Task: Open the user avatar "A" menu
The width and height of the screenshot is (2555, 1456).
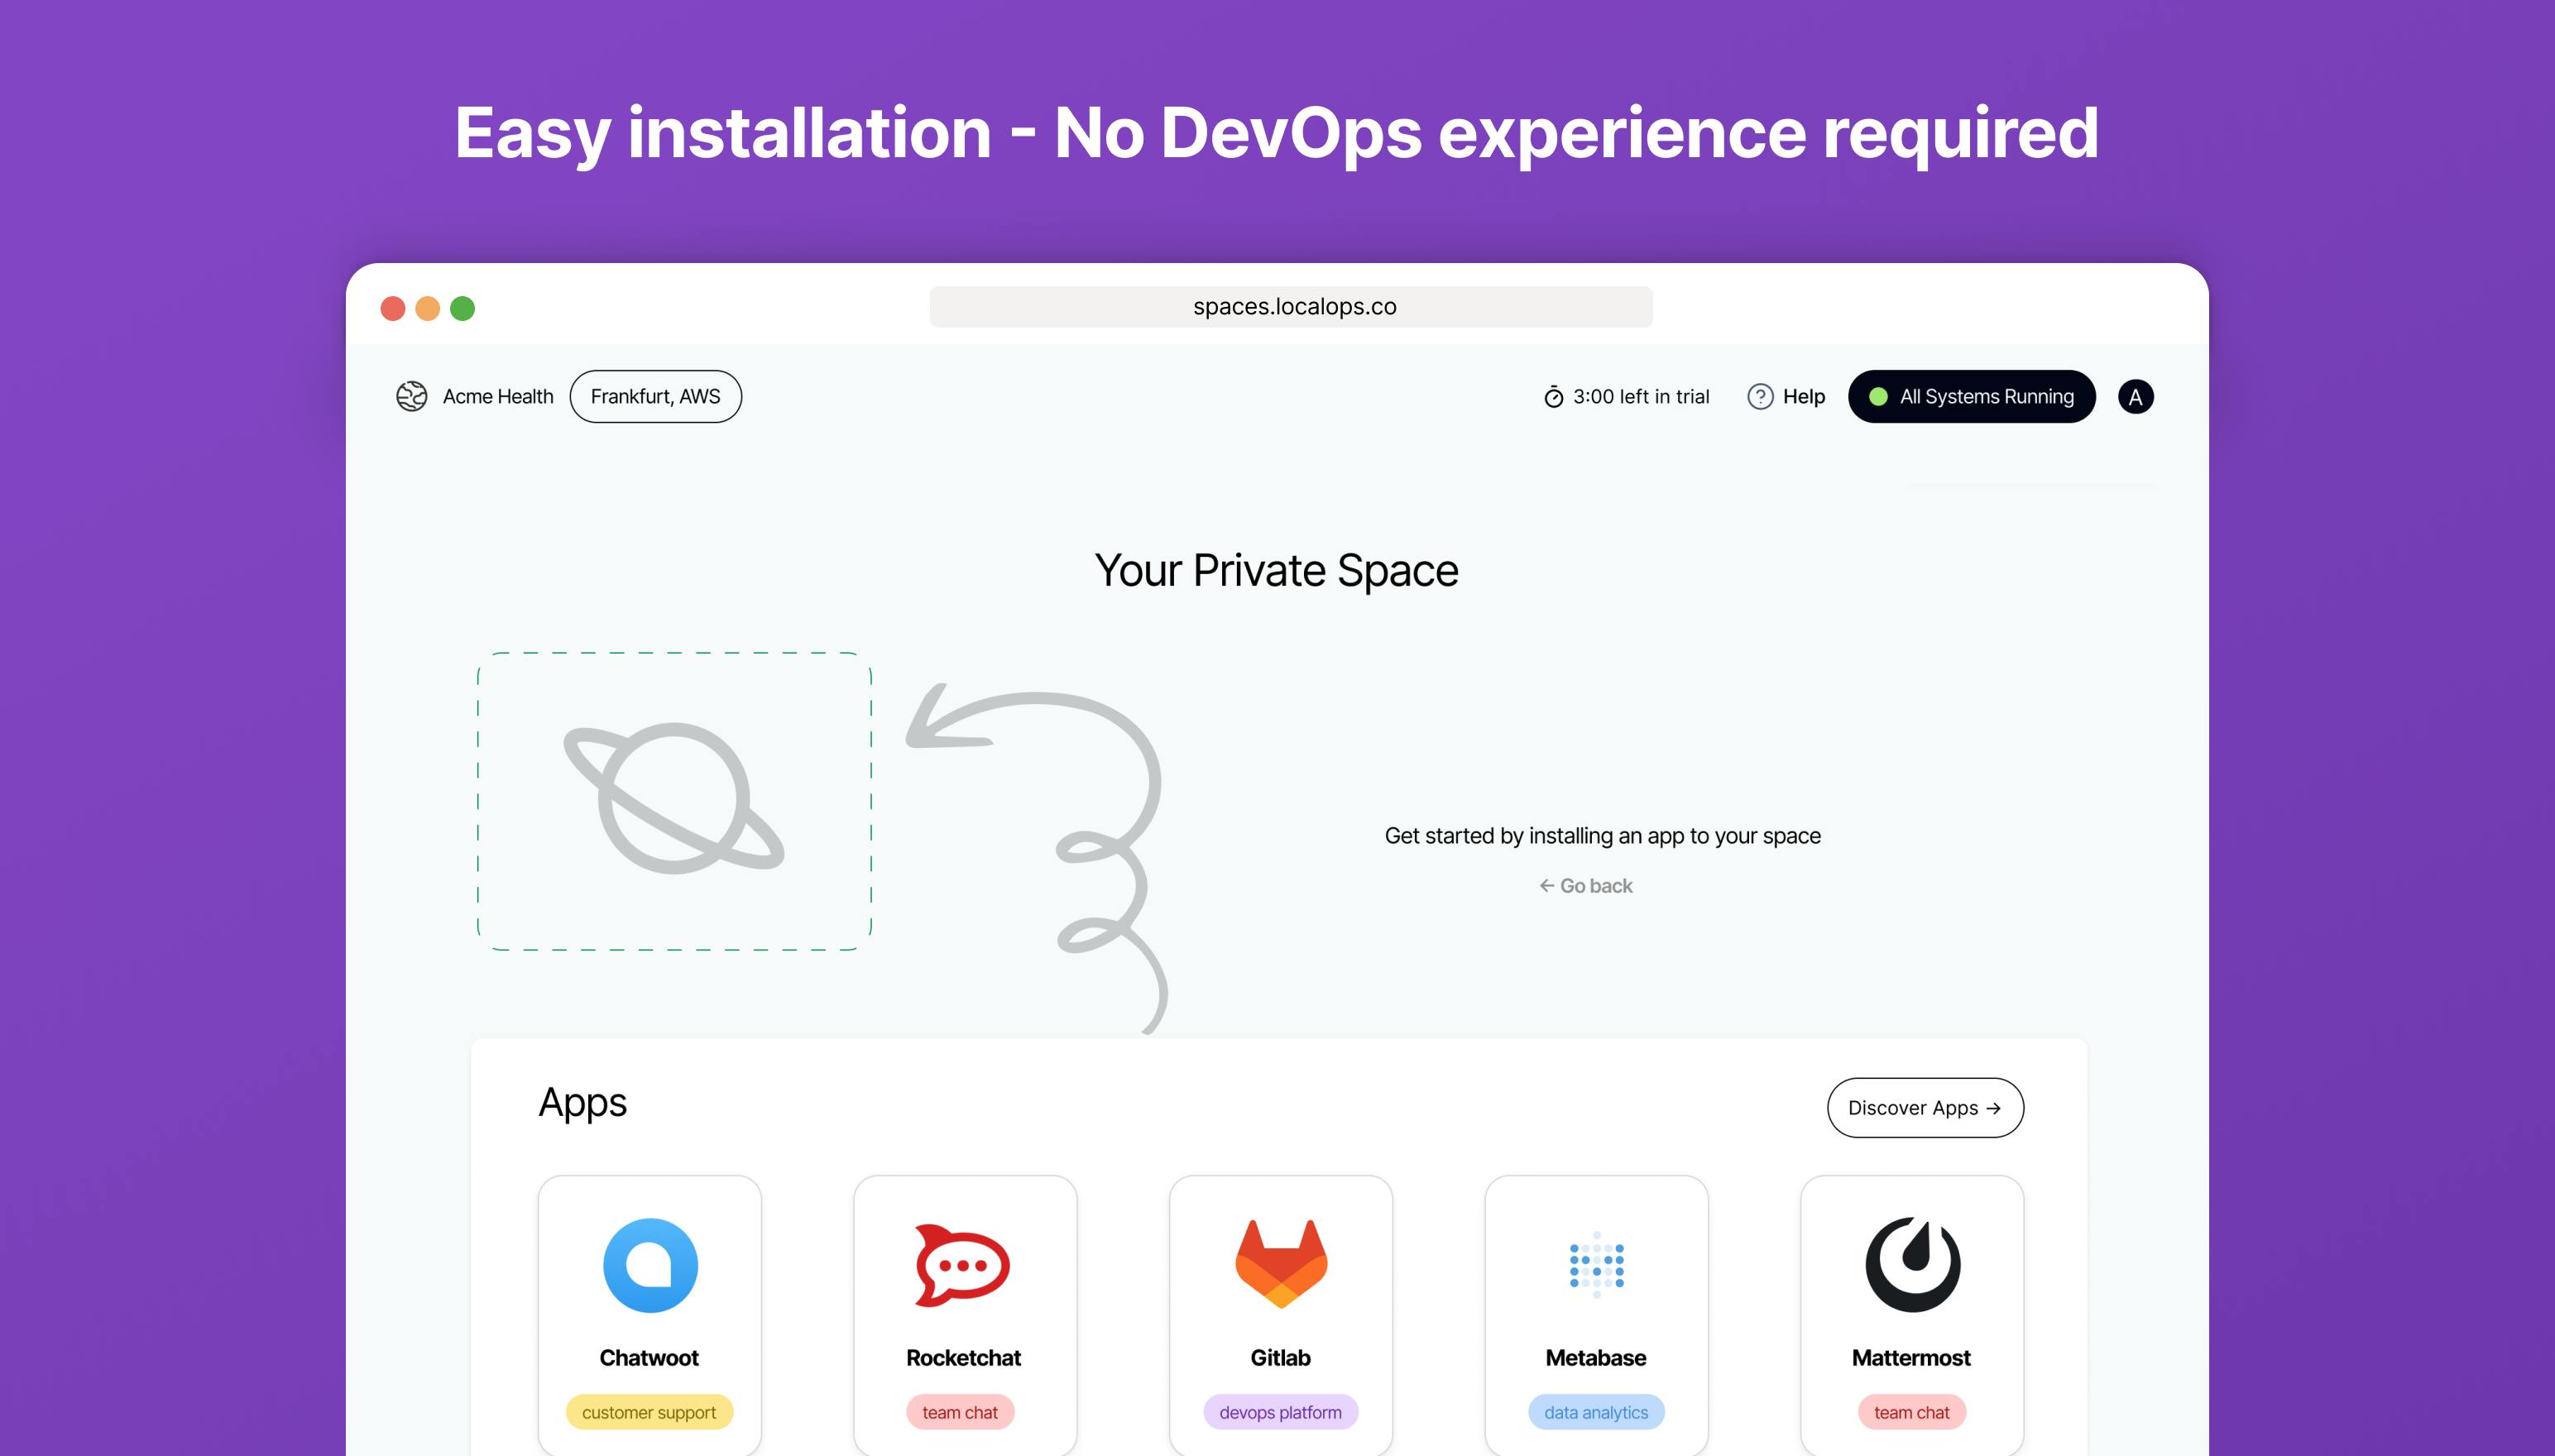Action: pyautogui.click(x=2135, y=397)
